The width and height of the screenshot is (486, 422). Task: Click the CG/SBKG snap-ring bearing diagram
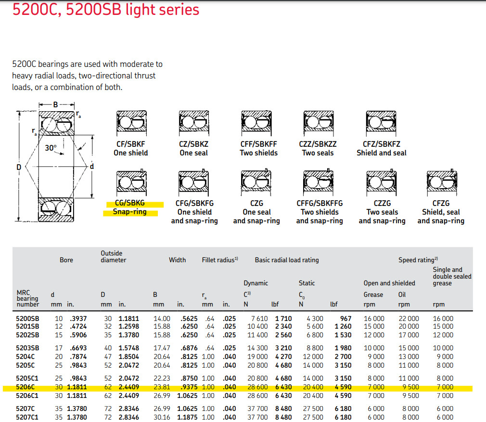point(131,182)
